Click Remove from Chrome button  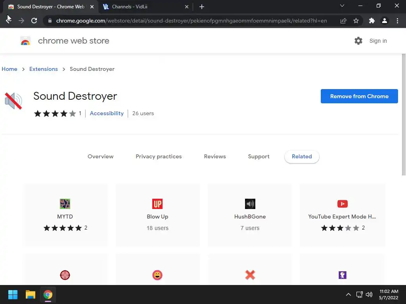[359, 96]
